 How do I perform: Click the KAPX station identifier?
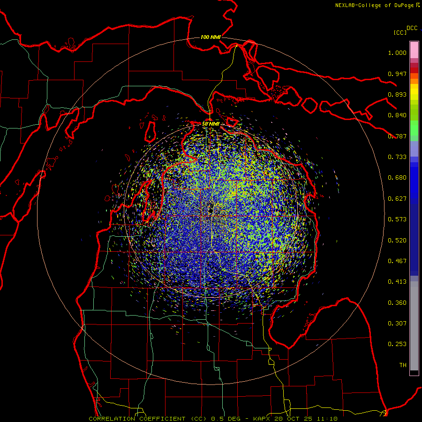tap(262, 419)
